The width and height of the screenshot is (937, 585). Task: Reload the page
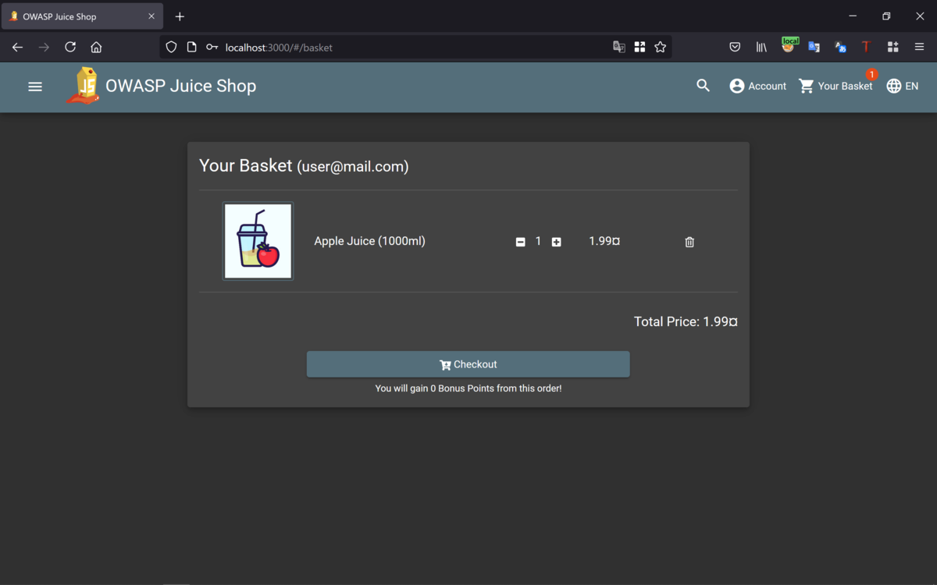pyautogui.click(x=70, y=47)
